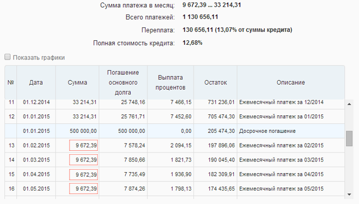Click the 190 045,40 balance cell
Image resolution: width=359 pixels, height=204 pixels.
click(221, 160)
